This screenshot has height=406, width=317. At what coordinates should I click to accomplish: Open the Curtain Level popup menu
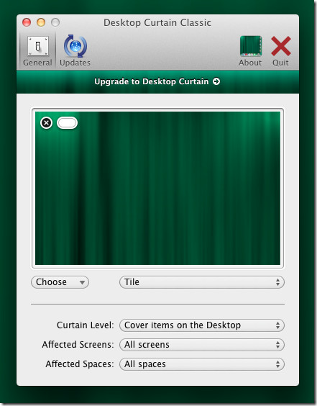click(202, 325)
